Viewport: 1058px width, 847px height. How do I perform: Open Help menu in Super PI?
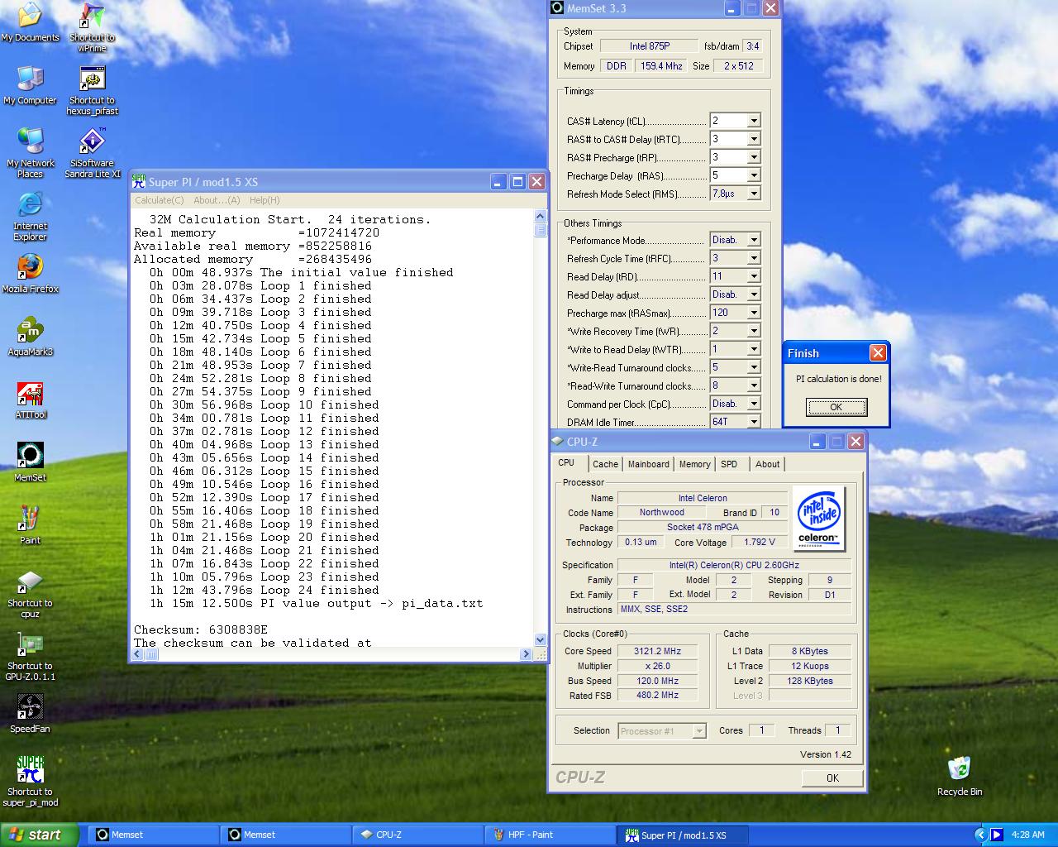point(264,200)
